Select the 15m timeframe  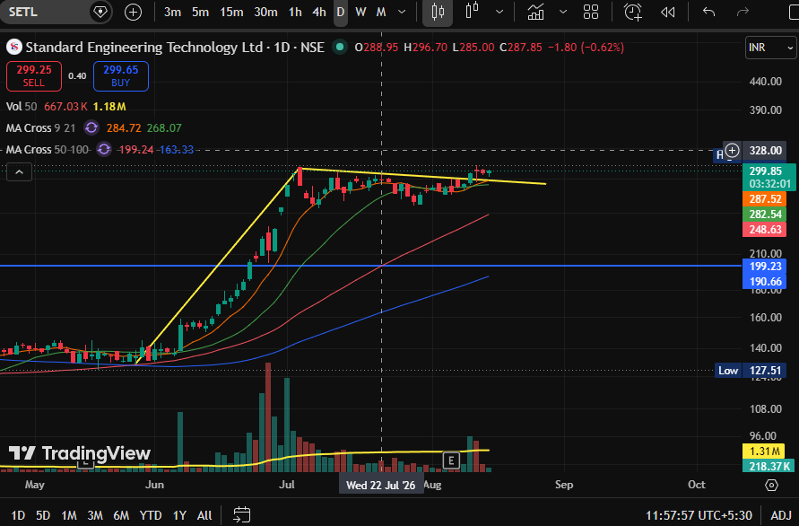pyautogui.click(x=231, y=12)
